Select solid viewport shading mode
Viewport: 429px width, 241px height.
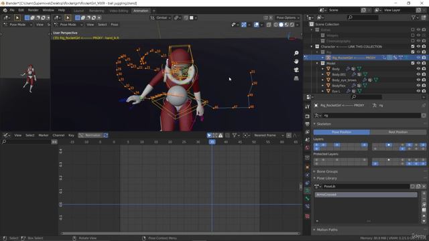281,25
